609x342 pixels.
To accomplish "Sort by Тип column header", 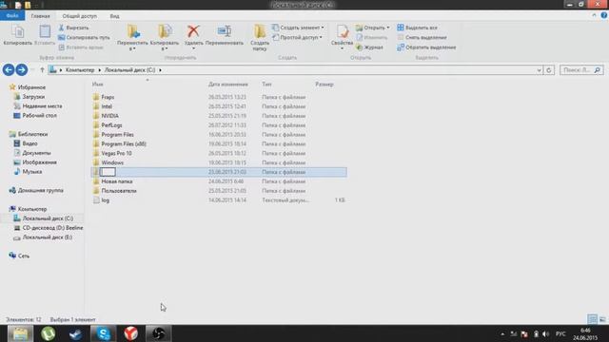I will click(x=266, y=85).
